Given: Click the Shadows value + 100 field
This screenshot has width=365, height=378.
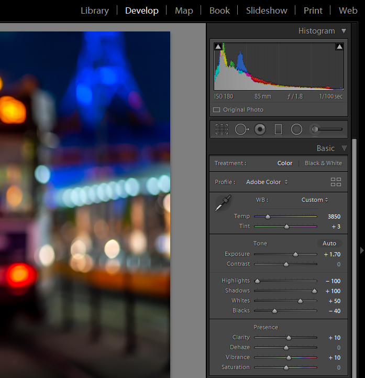Looking at the screenshot, I should pos(333,291).
